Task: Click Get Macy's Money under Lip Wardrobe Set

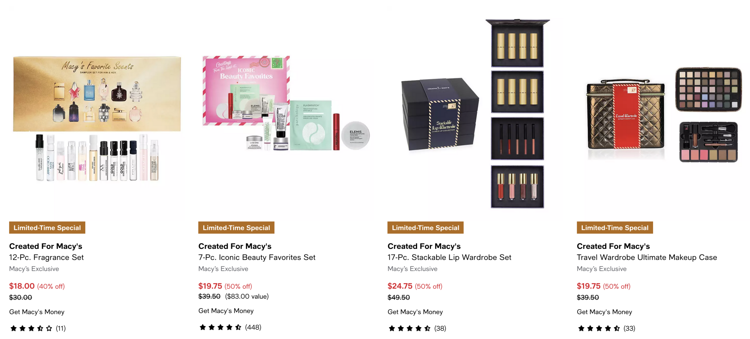Action: (415, 312)
